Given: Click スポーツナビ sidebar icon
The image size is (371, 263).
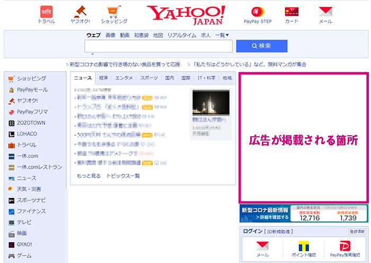Looking at the screenshot, I should [11, 200].
